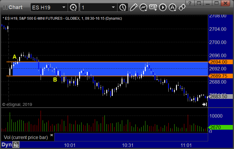Close the Vol (current price bar) study
This screenshot has height=149, width=234.
[52, 135]
